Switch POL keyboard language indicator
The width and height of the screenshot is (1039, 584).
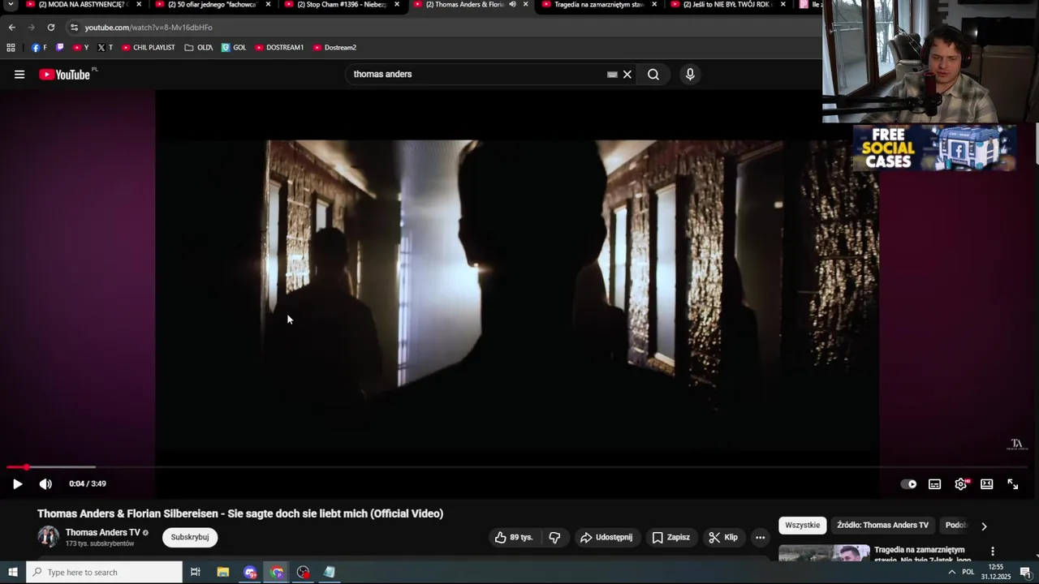pyautogui.click(x=968, y=573)
